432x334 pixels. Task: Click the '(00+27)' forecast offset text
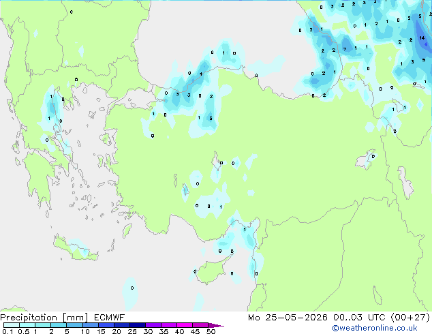[x=410, y=318]
